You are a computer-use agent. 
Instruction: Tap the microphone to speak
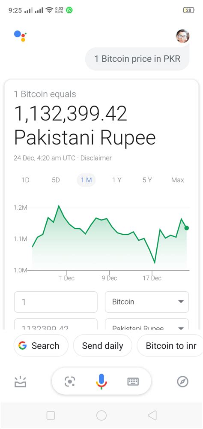[x=101, y=381]
